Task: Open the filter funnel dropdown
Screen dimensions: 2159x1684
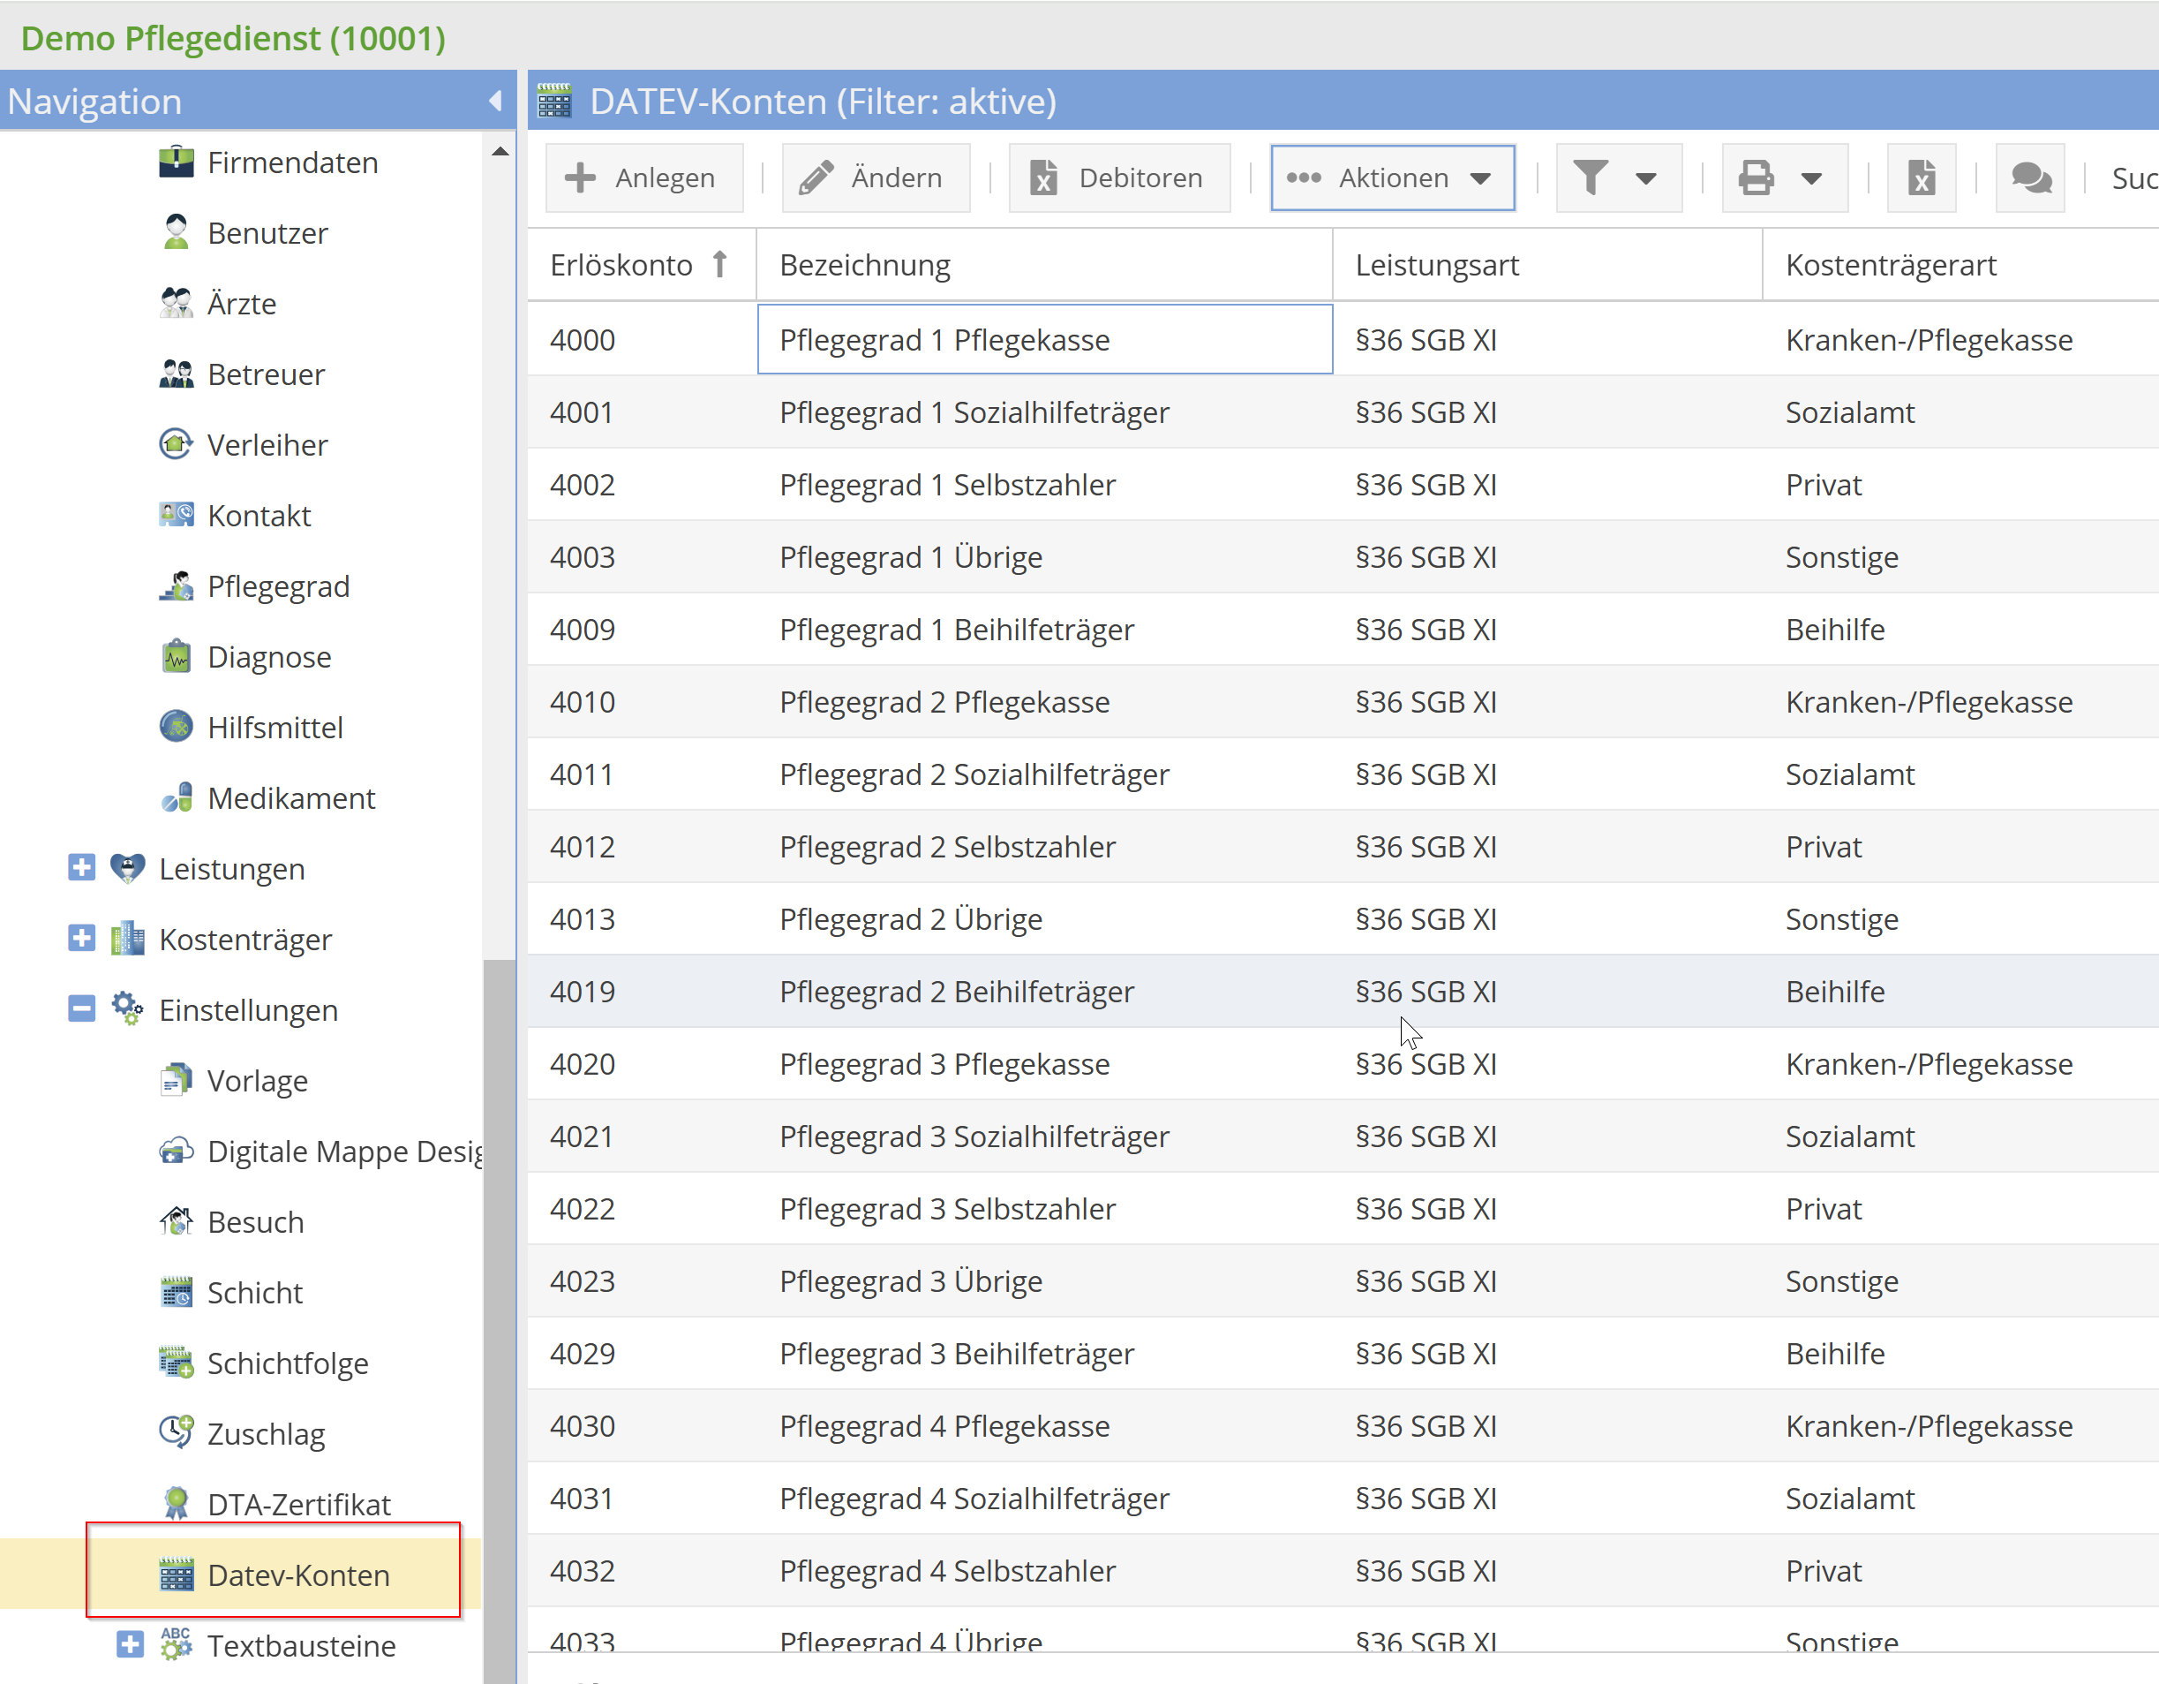Action: pyautogui.click(x=1618, y=178)
